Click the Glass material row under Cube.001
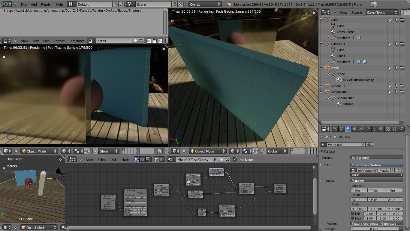The height and width of the screenshot is (231, 410). 341,56
